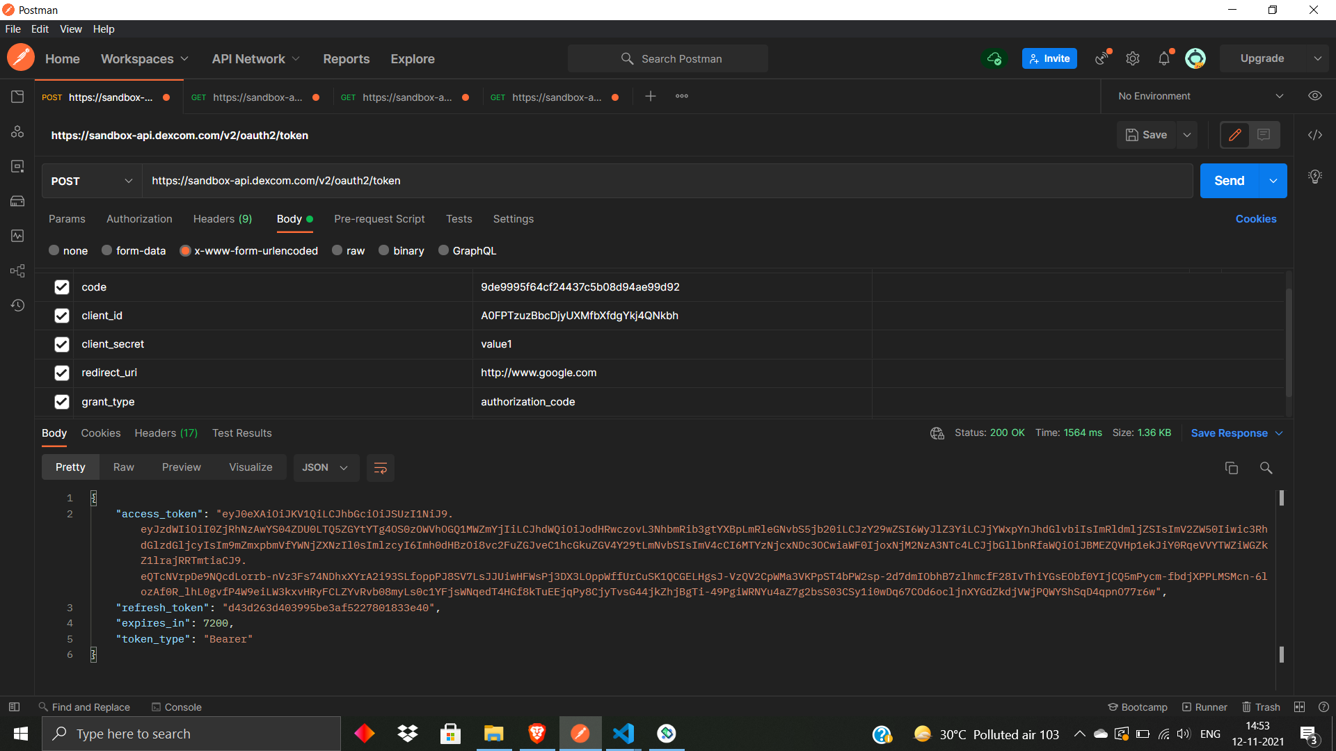Open Cookies link

tap(1256, 219)
